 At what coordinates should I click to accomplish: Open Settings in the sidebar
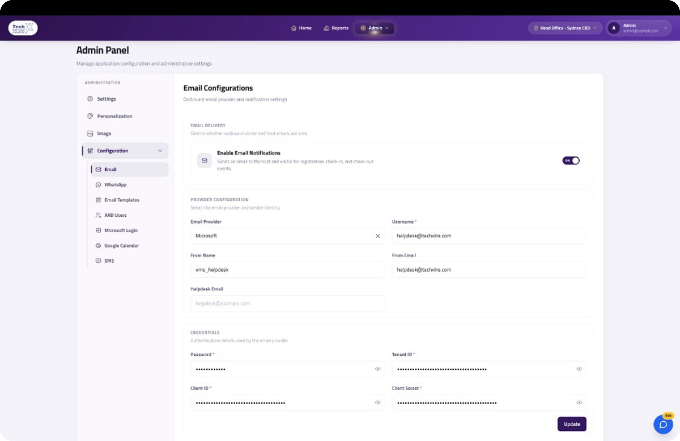point(125,99)
